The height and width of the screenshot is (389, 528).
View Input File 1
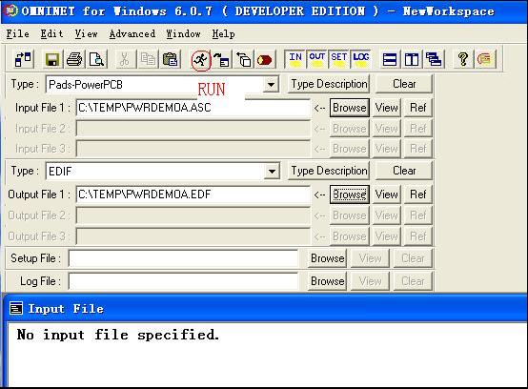click(387, 108)
